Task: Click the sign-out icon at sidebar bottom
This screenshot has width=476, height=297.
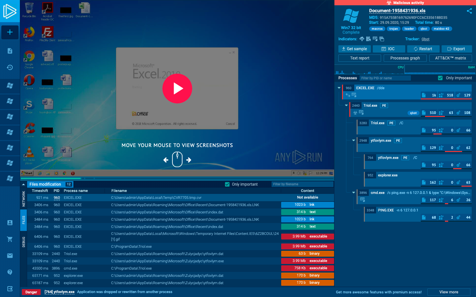Action: click(x=10, y=289)
